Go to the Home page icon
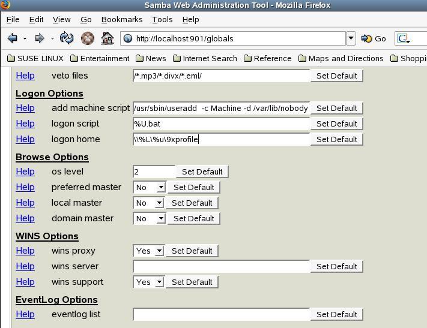 108,38
